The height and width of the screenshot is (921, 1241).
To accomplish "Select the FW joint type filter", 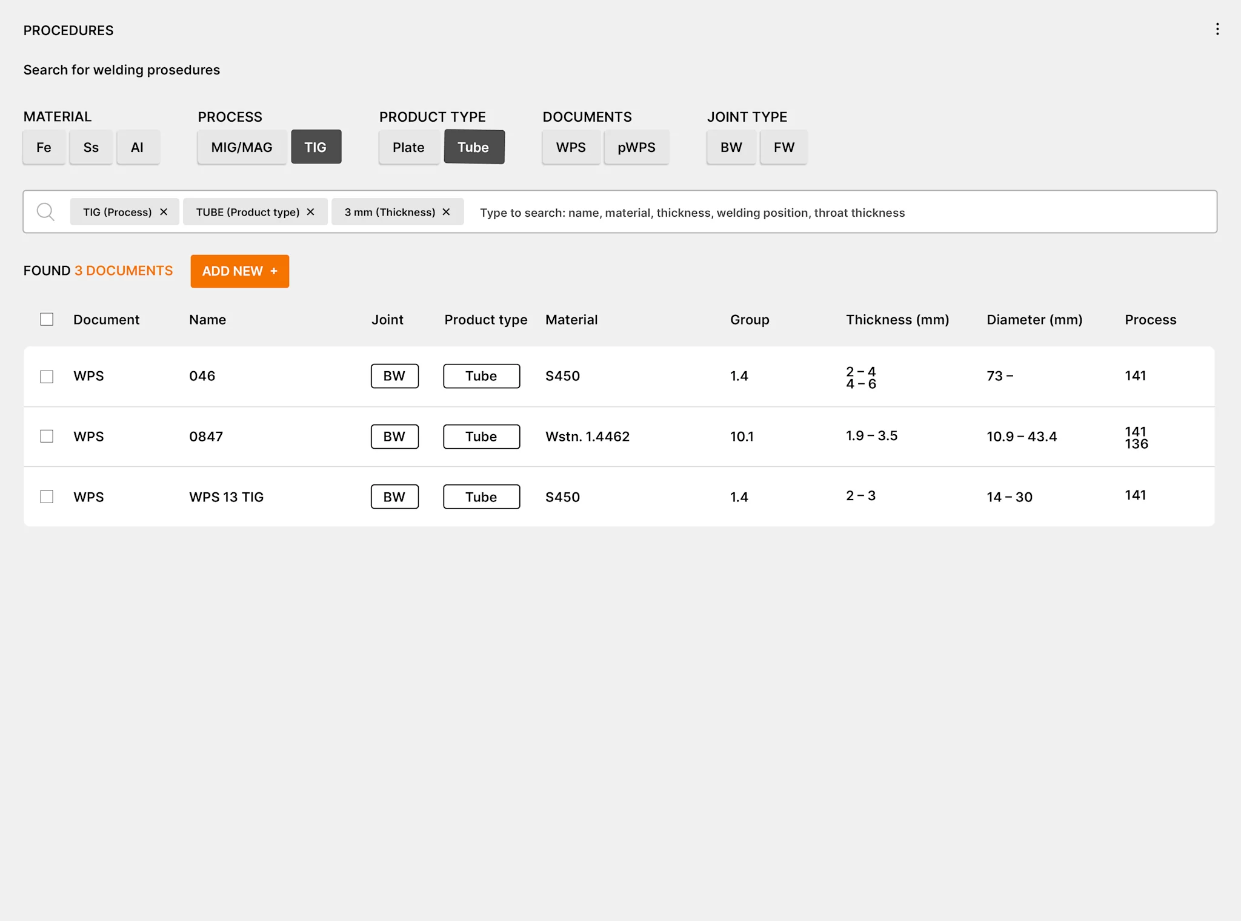I will [x=783, y=147].
